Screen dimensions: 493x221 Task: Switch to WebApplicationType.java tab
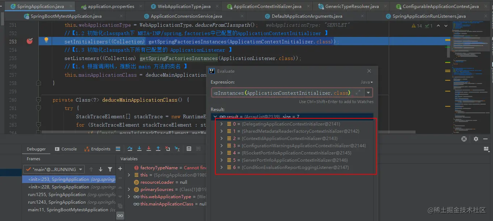click(x=184, y=6)
